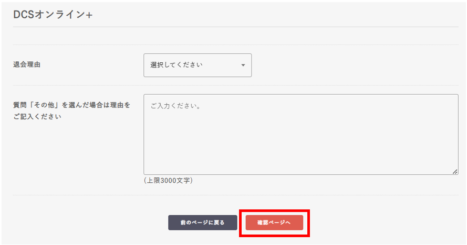Click the ご入力ください placeholder in textarea

175,105
